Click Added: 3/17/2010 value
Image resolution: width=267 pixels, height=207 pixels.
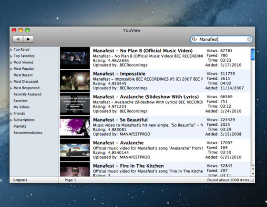[x=231, y=65]
